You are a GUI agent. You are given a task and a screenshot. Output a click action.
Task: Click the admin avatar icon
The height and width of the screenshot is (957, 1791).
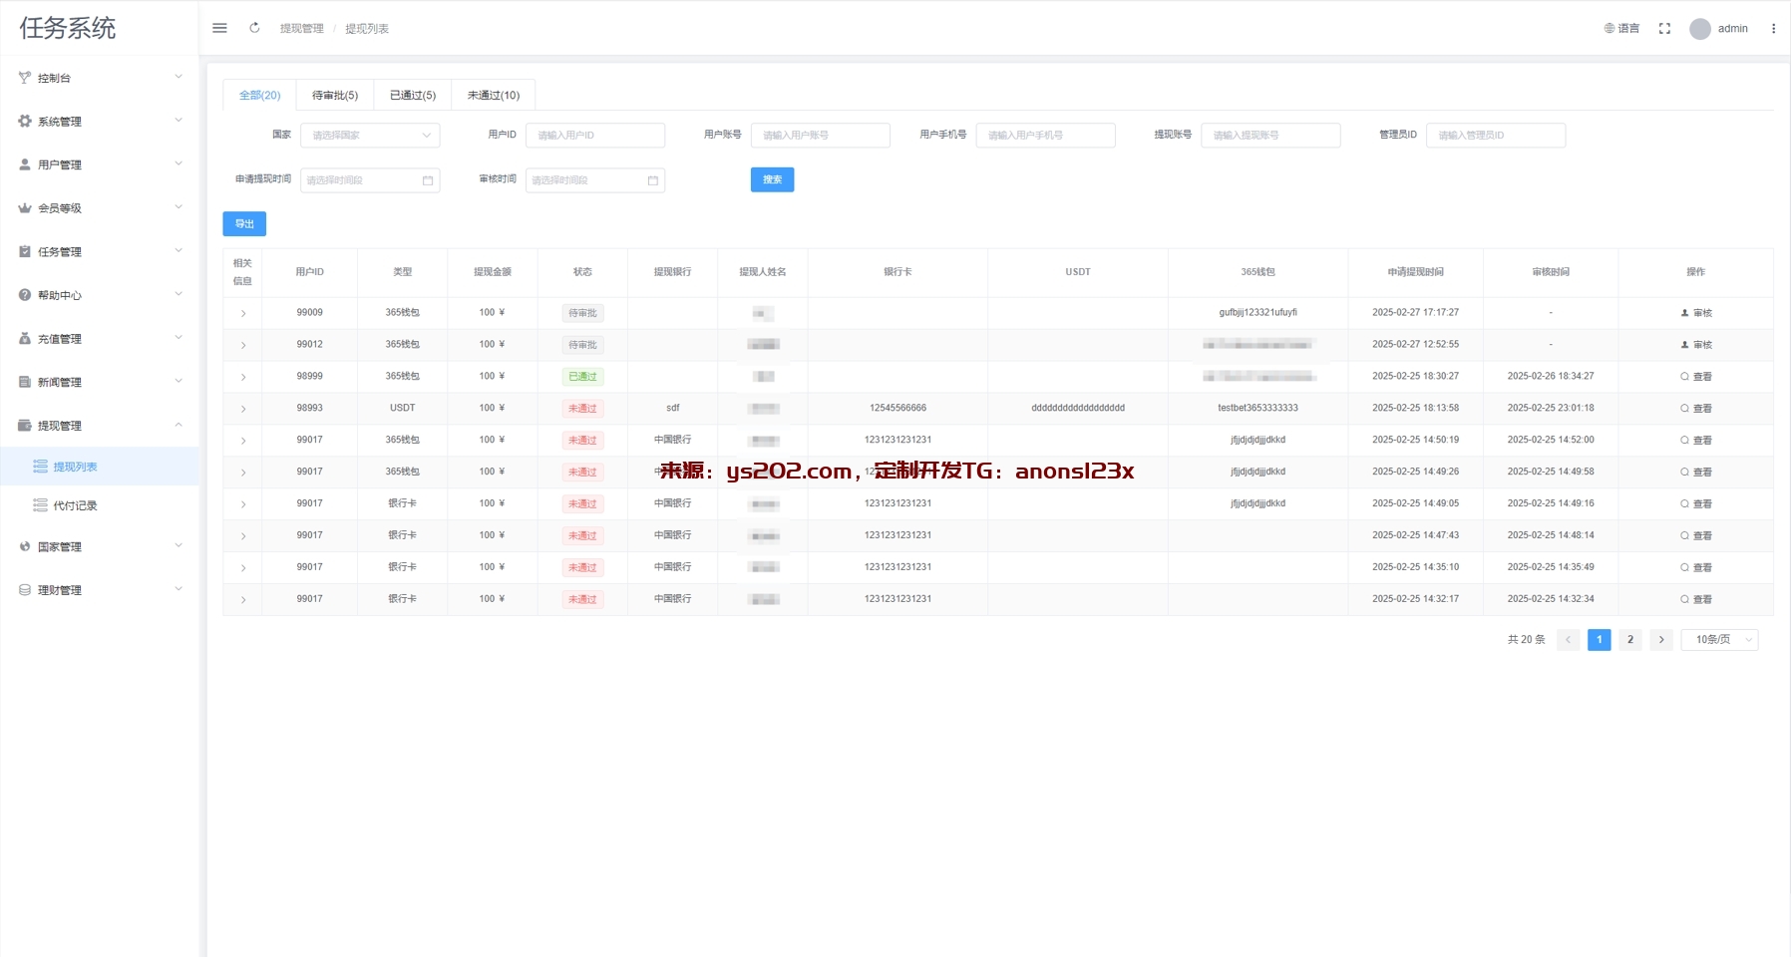coord(1700,29)
